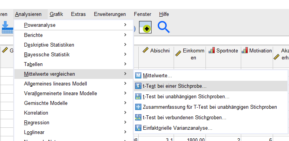Open the Grafik menu
Viewport: 289px width, 141px height.
(x=56, y=14)
